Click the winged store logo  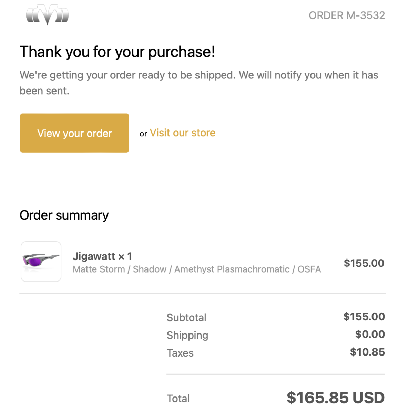[x=48, y=15]
